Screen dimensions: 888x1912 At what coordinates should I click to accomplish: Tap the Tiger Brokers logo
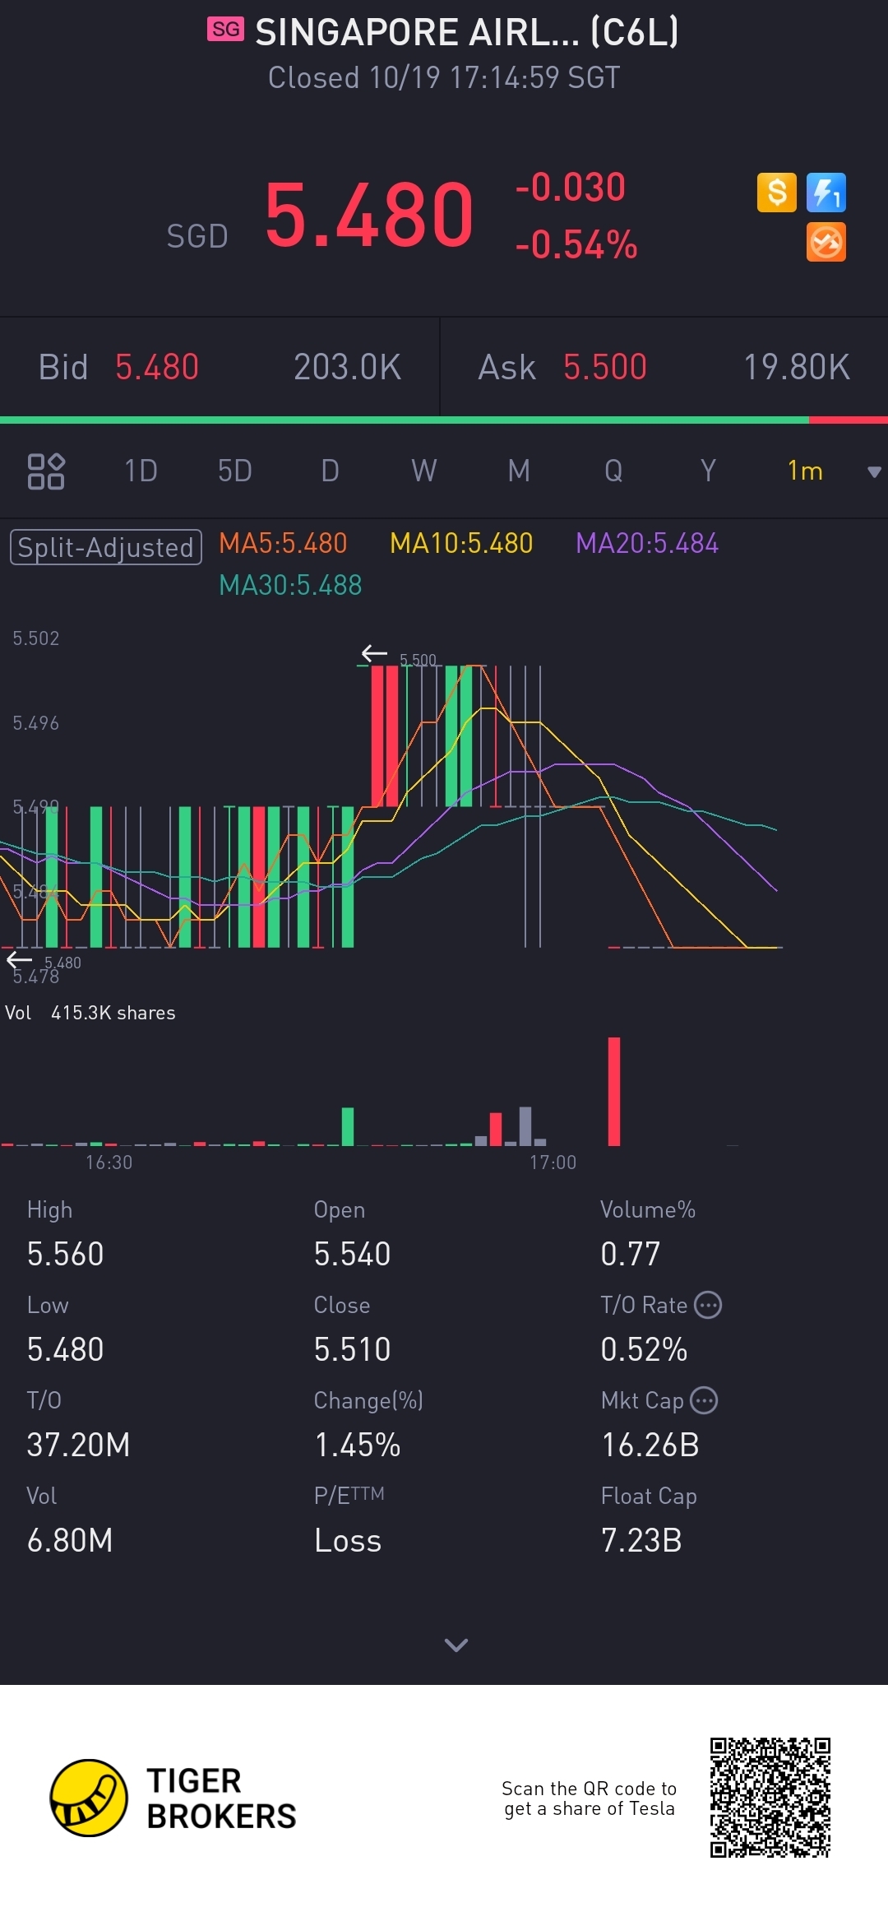pos(173,1798)
